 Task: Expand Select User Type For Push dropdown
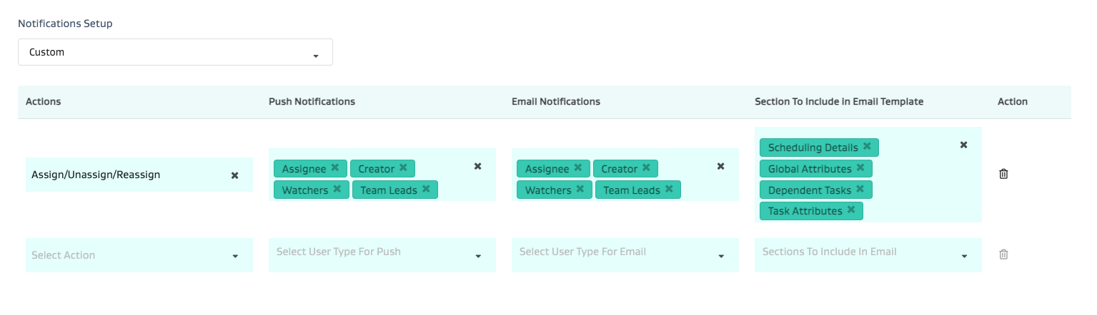[x=382, y=255]
